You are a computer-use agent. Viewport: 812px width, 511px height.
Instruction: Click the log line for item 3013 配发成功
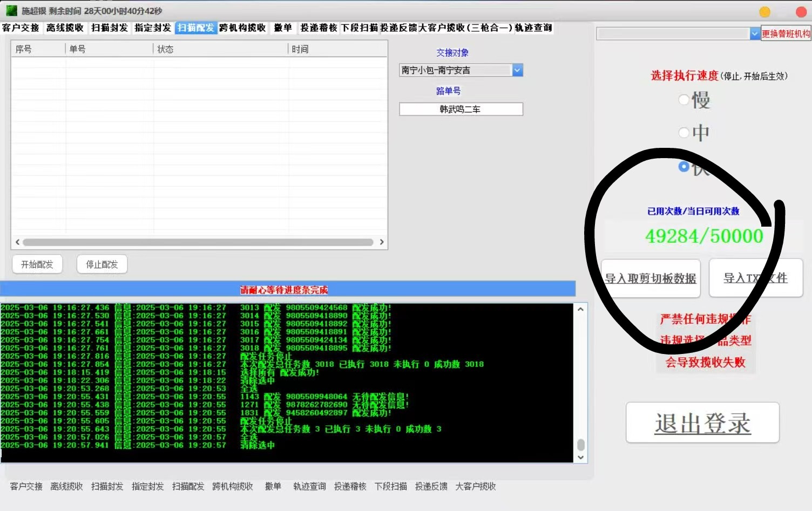pos(196,308)
